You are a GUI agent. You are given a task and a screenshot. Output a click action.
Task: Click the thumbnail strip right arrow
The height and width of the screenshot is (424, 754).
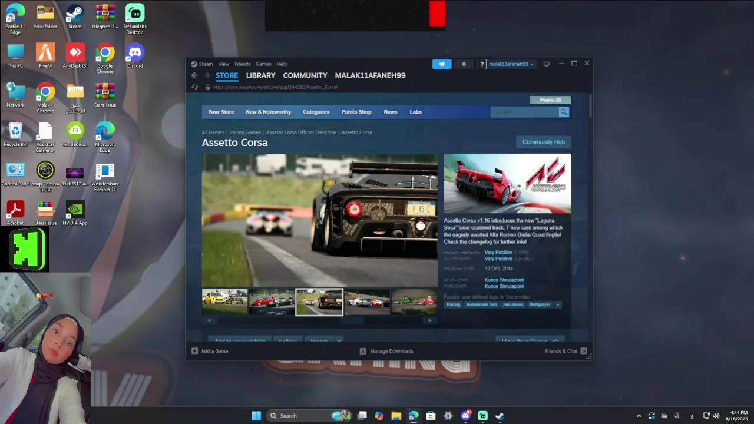point(429,320)
